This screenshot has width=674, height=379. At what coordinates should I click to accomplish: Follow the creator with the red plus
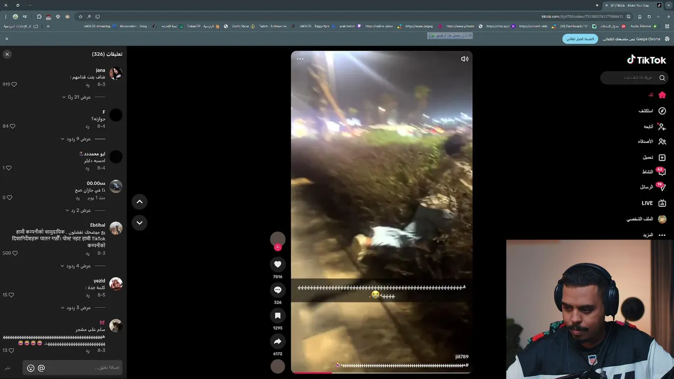coord(277,247)
